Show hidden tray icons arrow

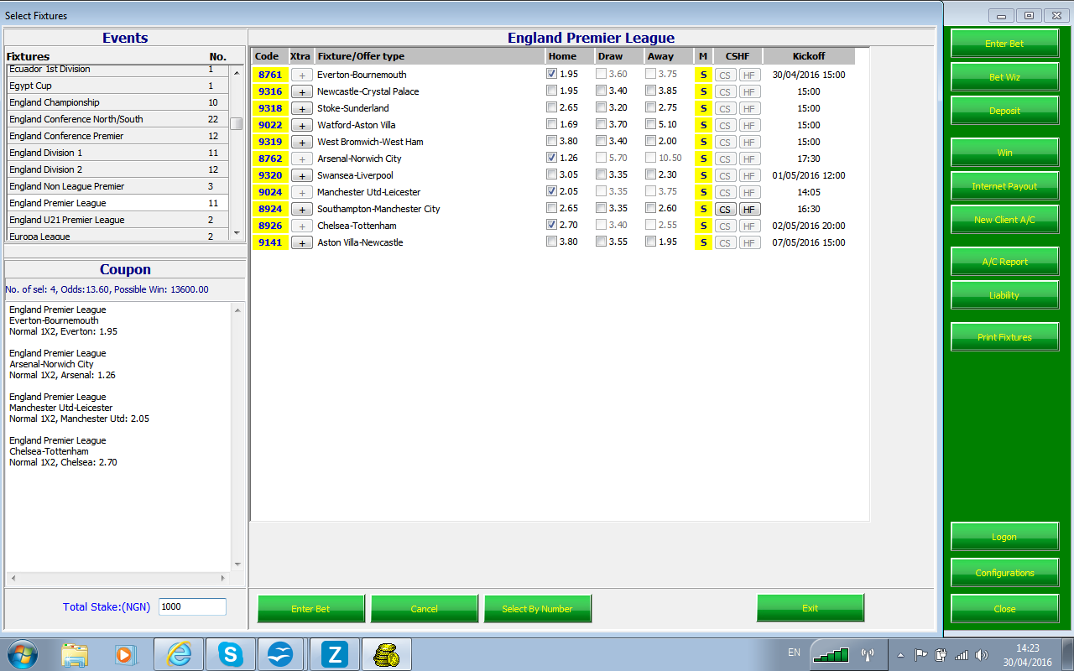tap(900, 654)
